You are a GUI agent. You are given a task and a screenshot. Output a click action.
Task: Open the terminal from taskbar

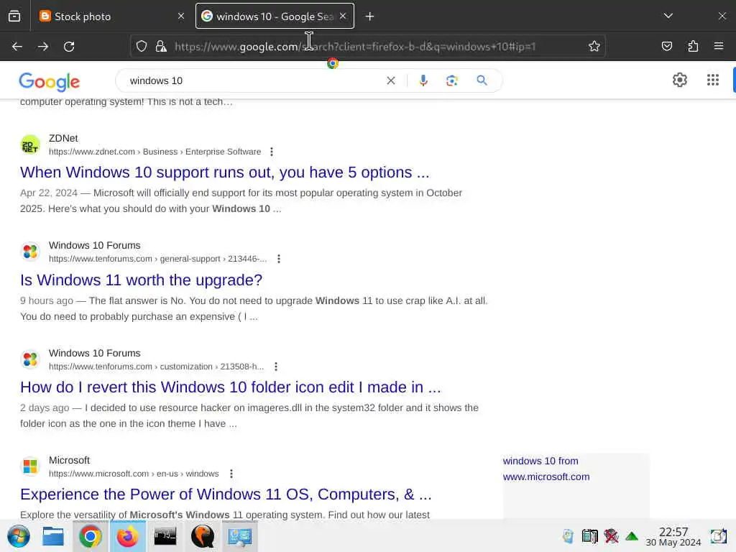point(165,536)
